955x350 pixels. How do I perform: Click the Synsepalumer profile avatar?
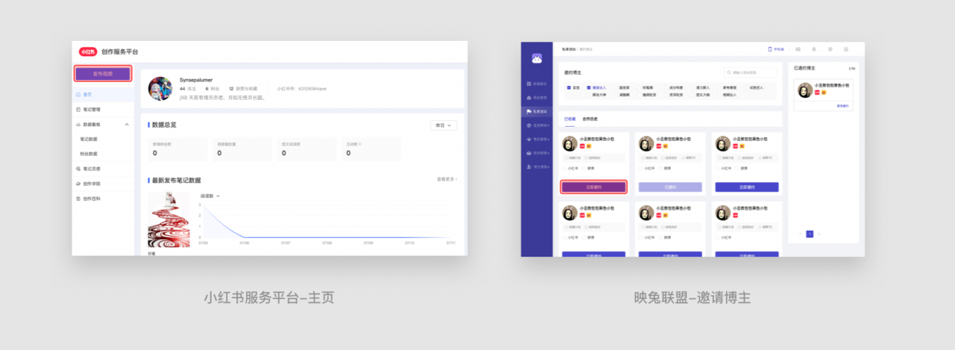(x=160, y=88)
